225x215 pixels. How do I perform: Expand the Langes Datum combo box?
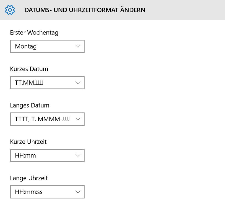click(47, 119)
